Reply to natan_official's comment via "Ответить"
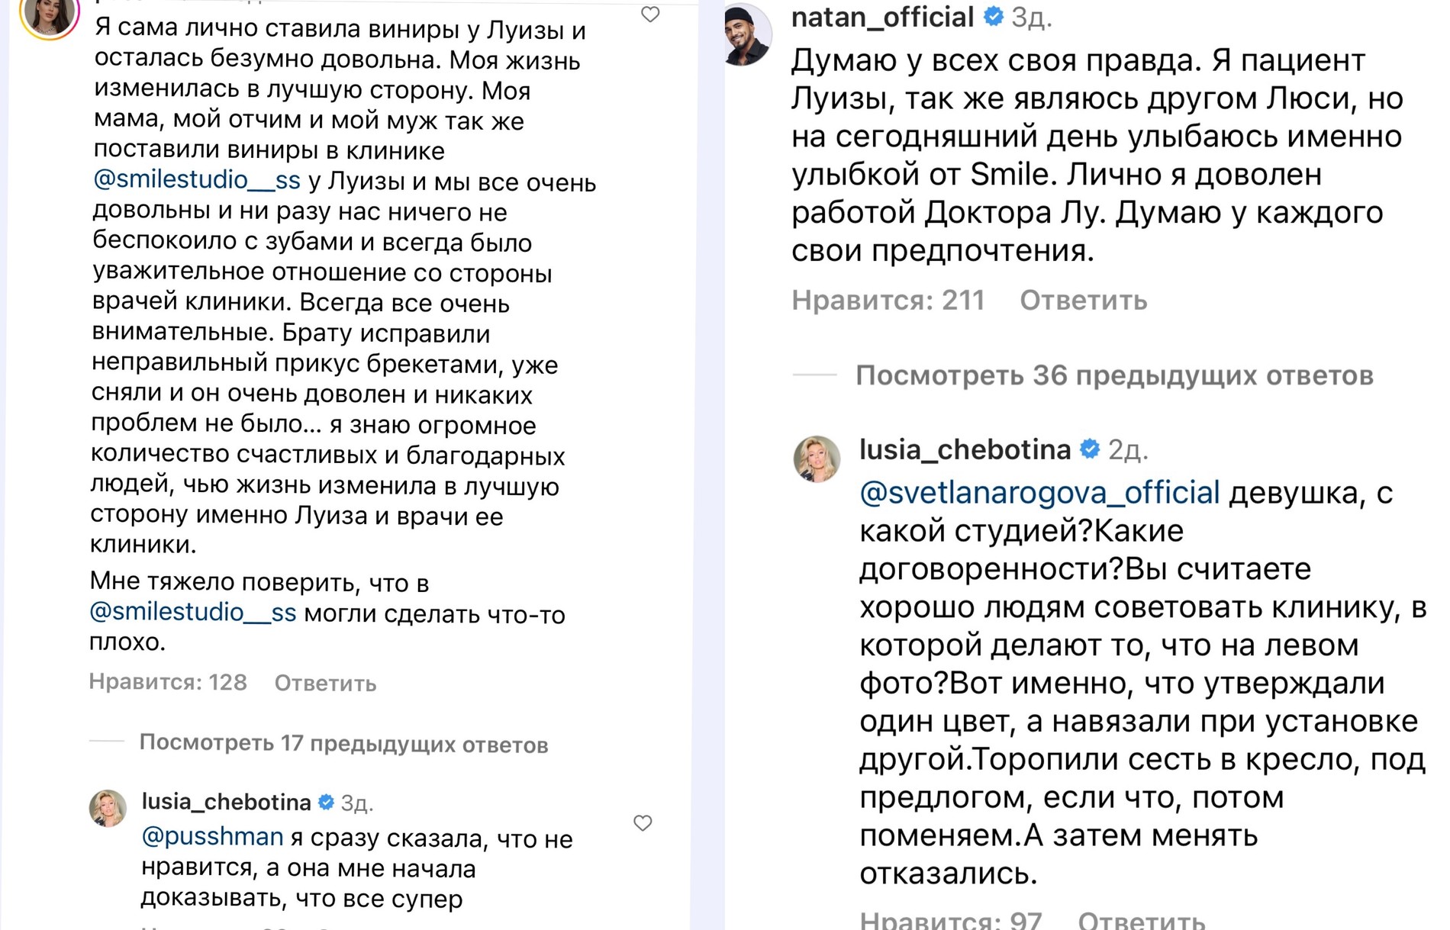This screenshot has width=1450, height=930. click(x=1083, y=301)
